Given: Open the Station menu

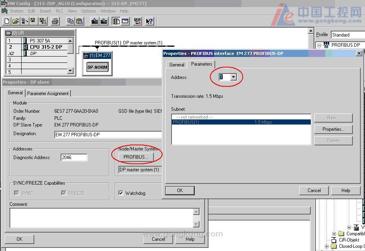Looking at the screenshot, I should coord(17,11).
